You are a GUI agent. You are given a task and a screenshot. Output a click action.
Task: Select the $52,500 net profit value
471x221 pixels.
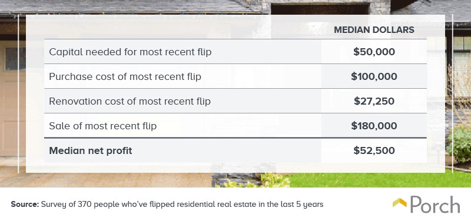click(374, 150)
